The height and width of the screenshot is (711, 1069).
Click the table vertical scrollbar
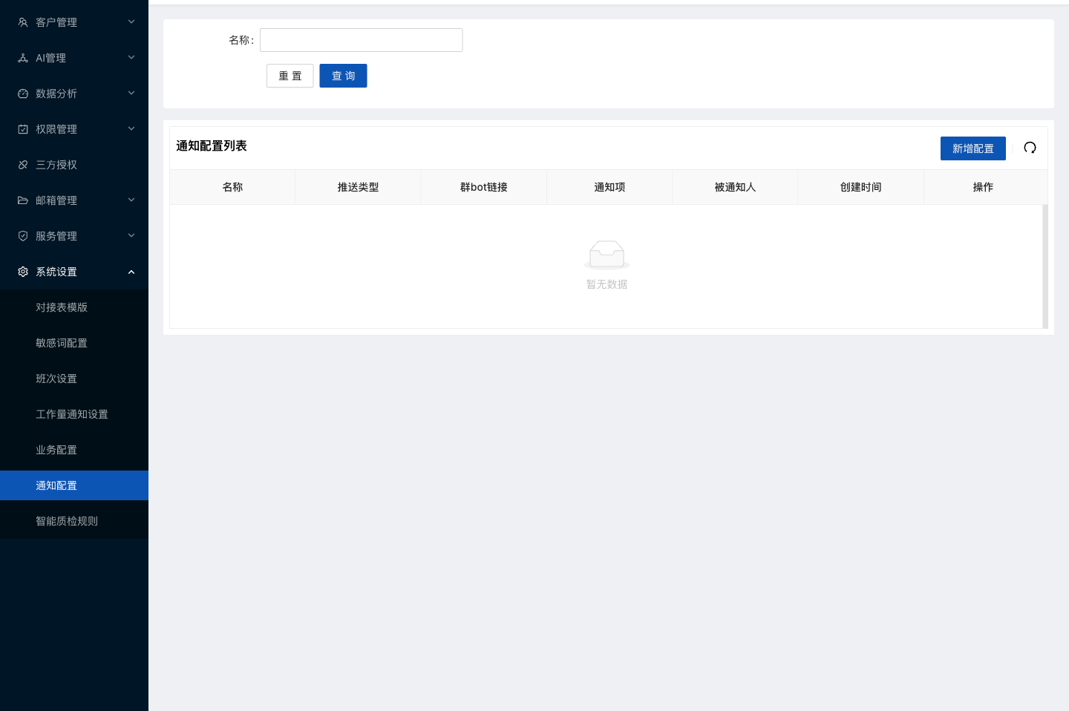tap(1045, 266)
